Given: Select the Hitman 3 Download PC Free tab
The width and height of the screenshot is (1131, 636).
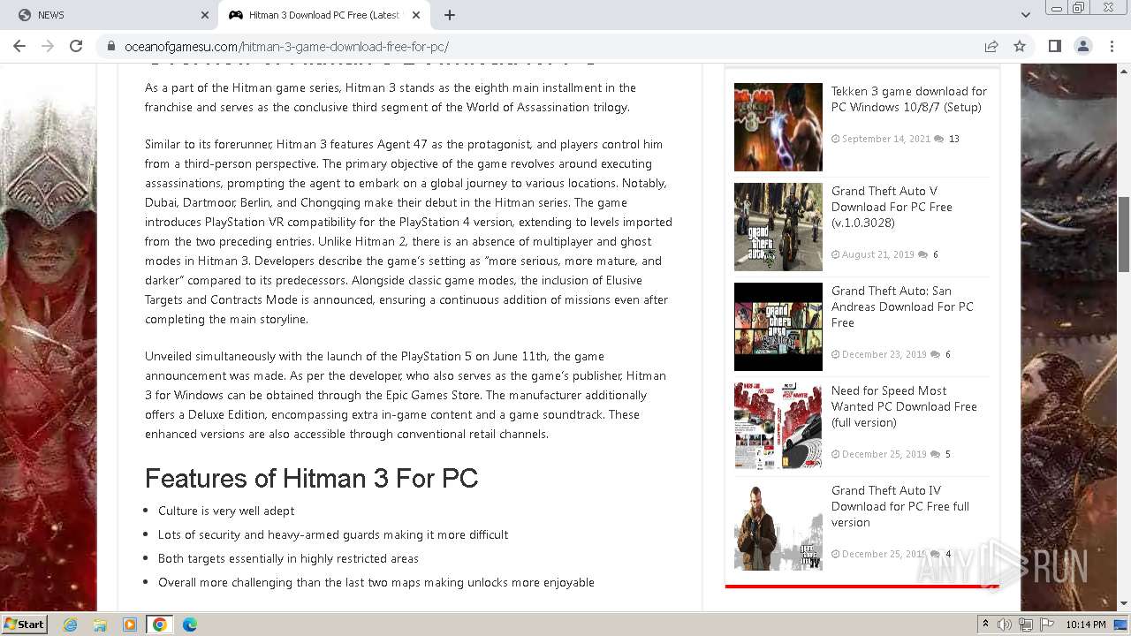Looking at the screenshot, I should pyautogui.click(x=324, y=15).
